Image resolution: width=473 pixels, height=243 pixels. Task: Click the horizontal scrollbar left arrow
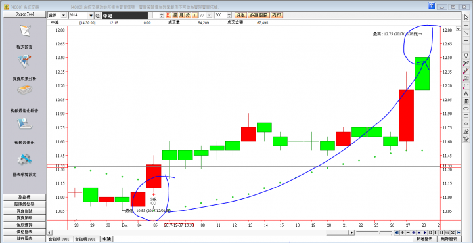[49, 232]
